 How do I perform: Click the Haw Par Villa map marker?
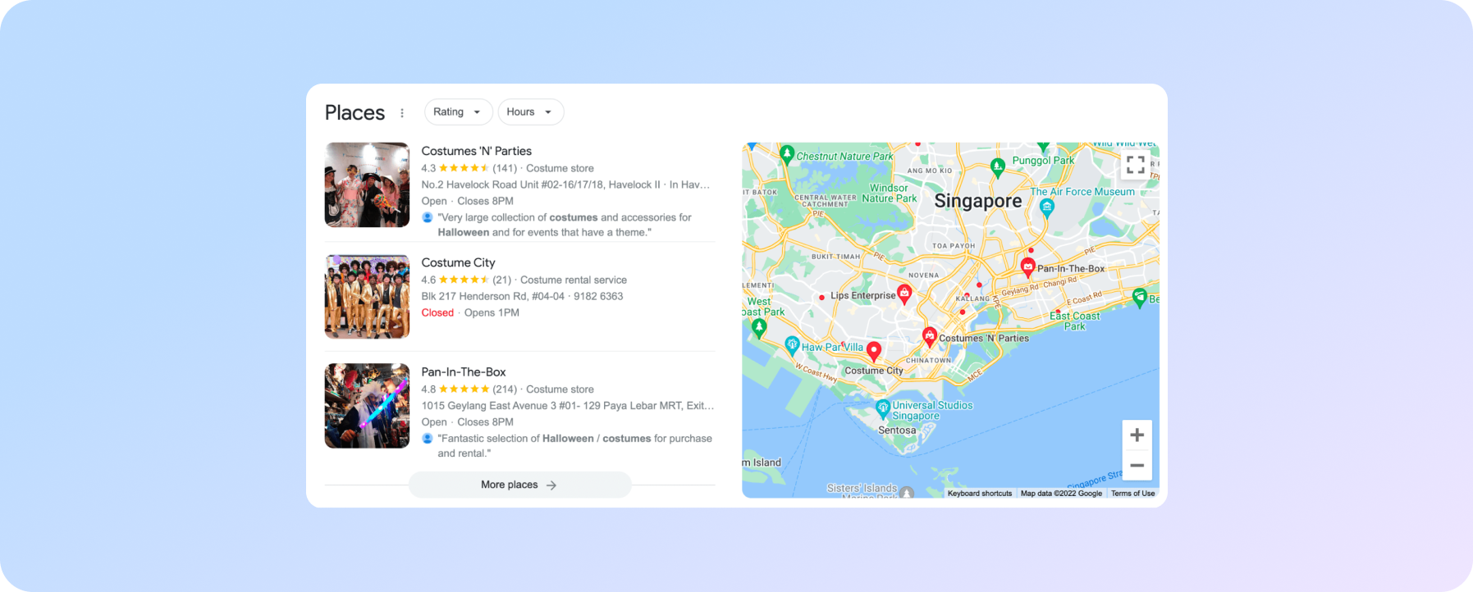point(792,344)
